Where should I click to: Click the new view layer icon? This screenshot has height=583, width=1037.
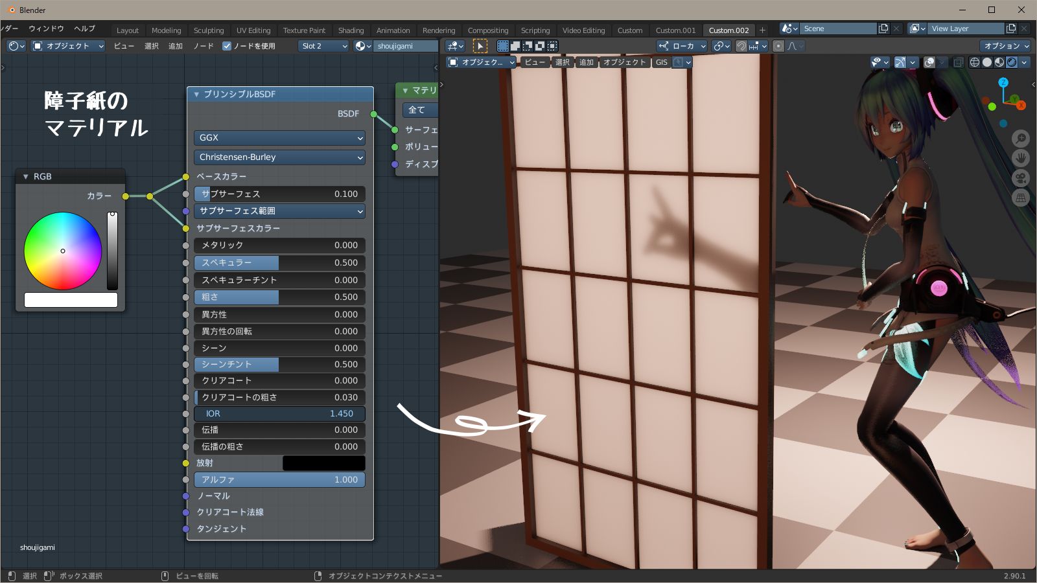1011,29
